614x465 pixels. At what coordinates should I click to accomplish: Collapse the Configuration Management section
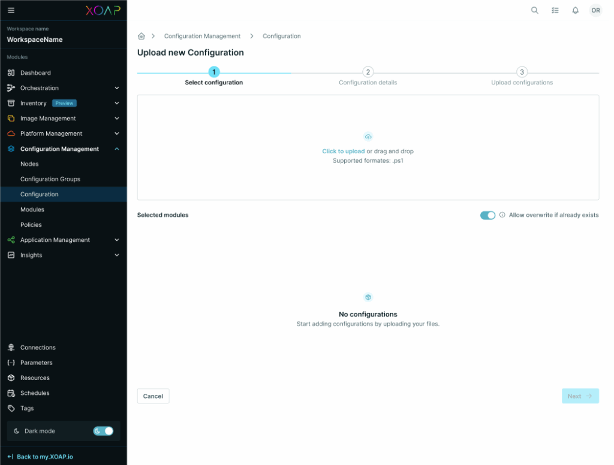(x=118, y=148)
